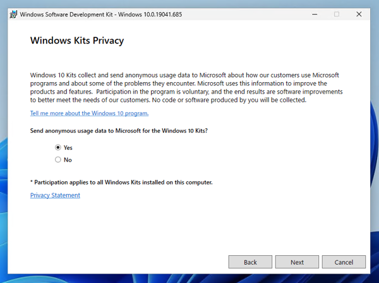This screenshot has width=379, height=283.
Task: Click the installer icon in the title bar
Action: [x=13, y=15]
